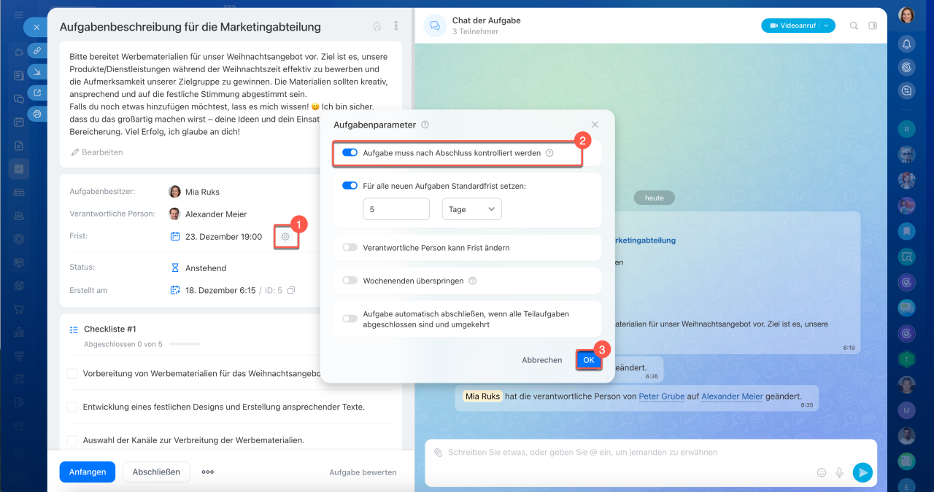
Task: Toggle Standardfrist for all new tasks
Action: click(x=350, y=186)
